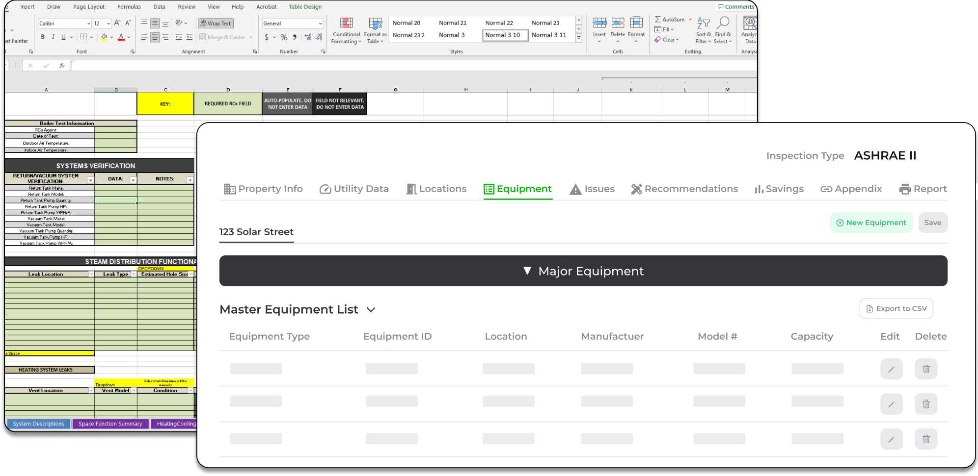Viewport: 978px width, 476px height.
Task: Click the second row's trash delete icon
Action: [926, 404]
